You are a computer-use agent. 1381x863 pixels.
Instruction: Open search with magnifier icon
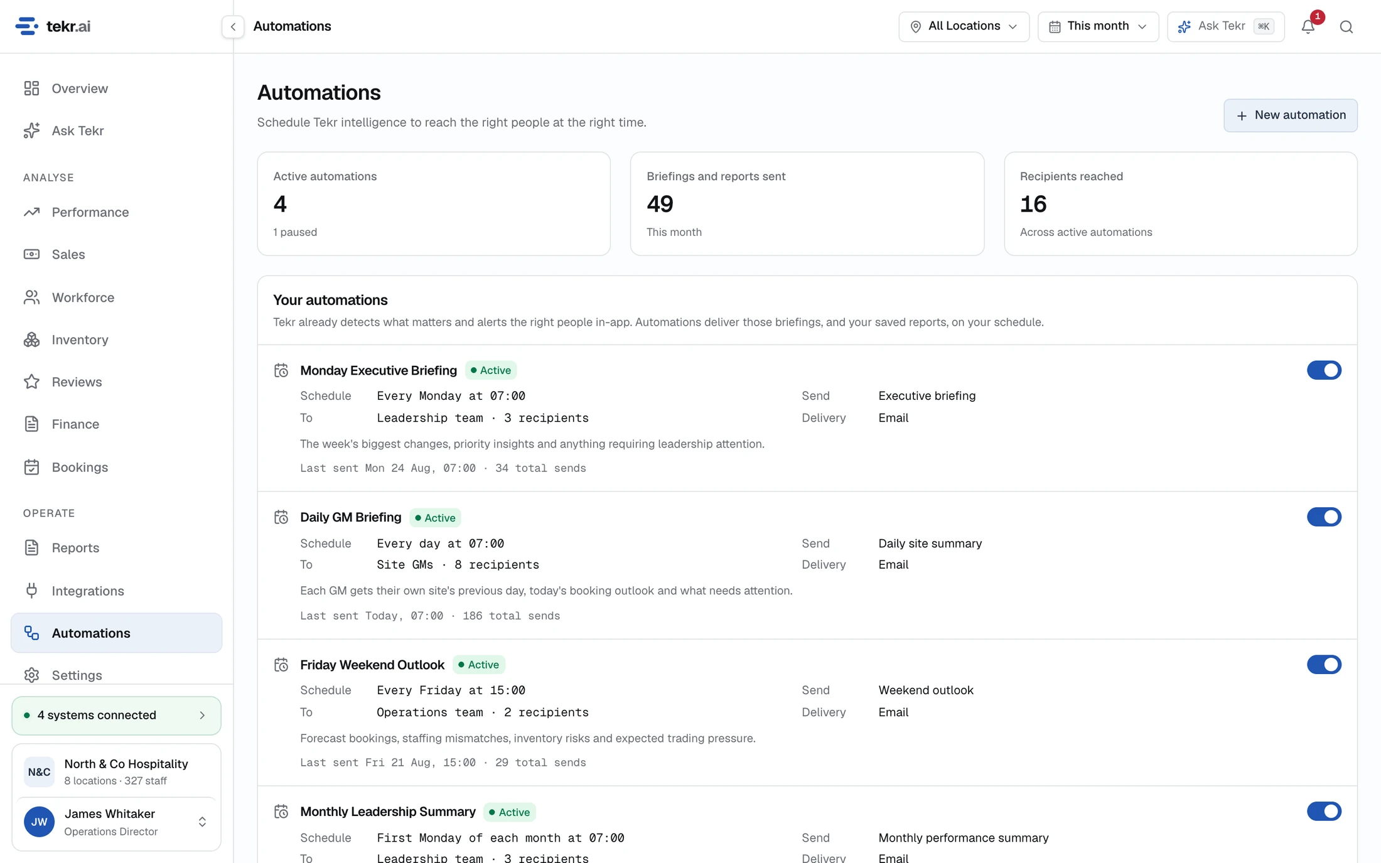1346,26
